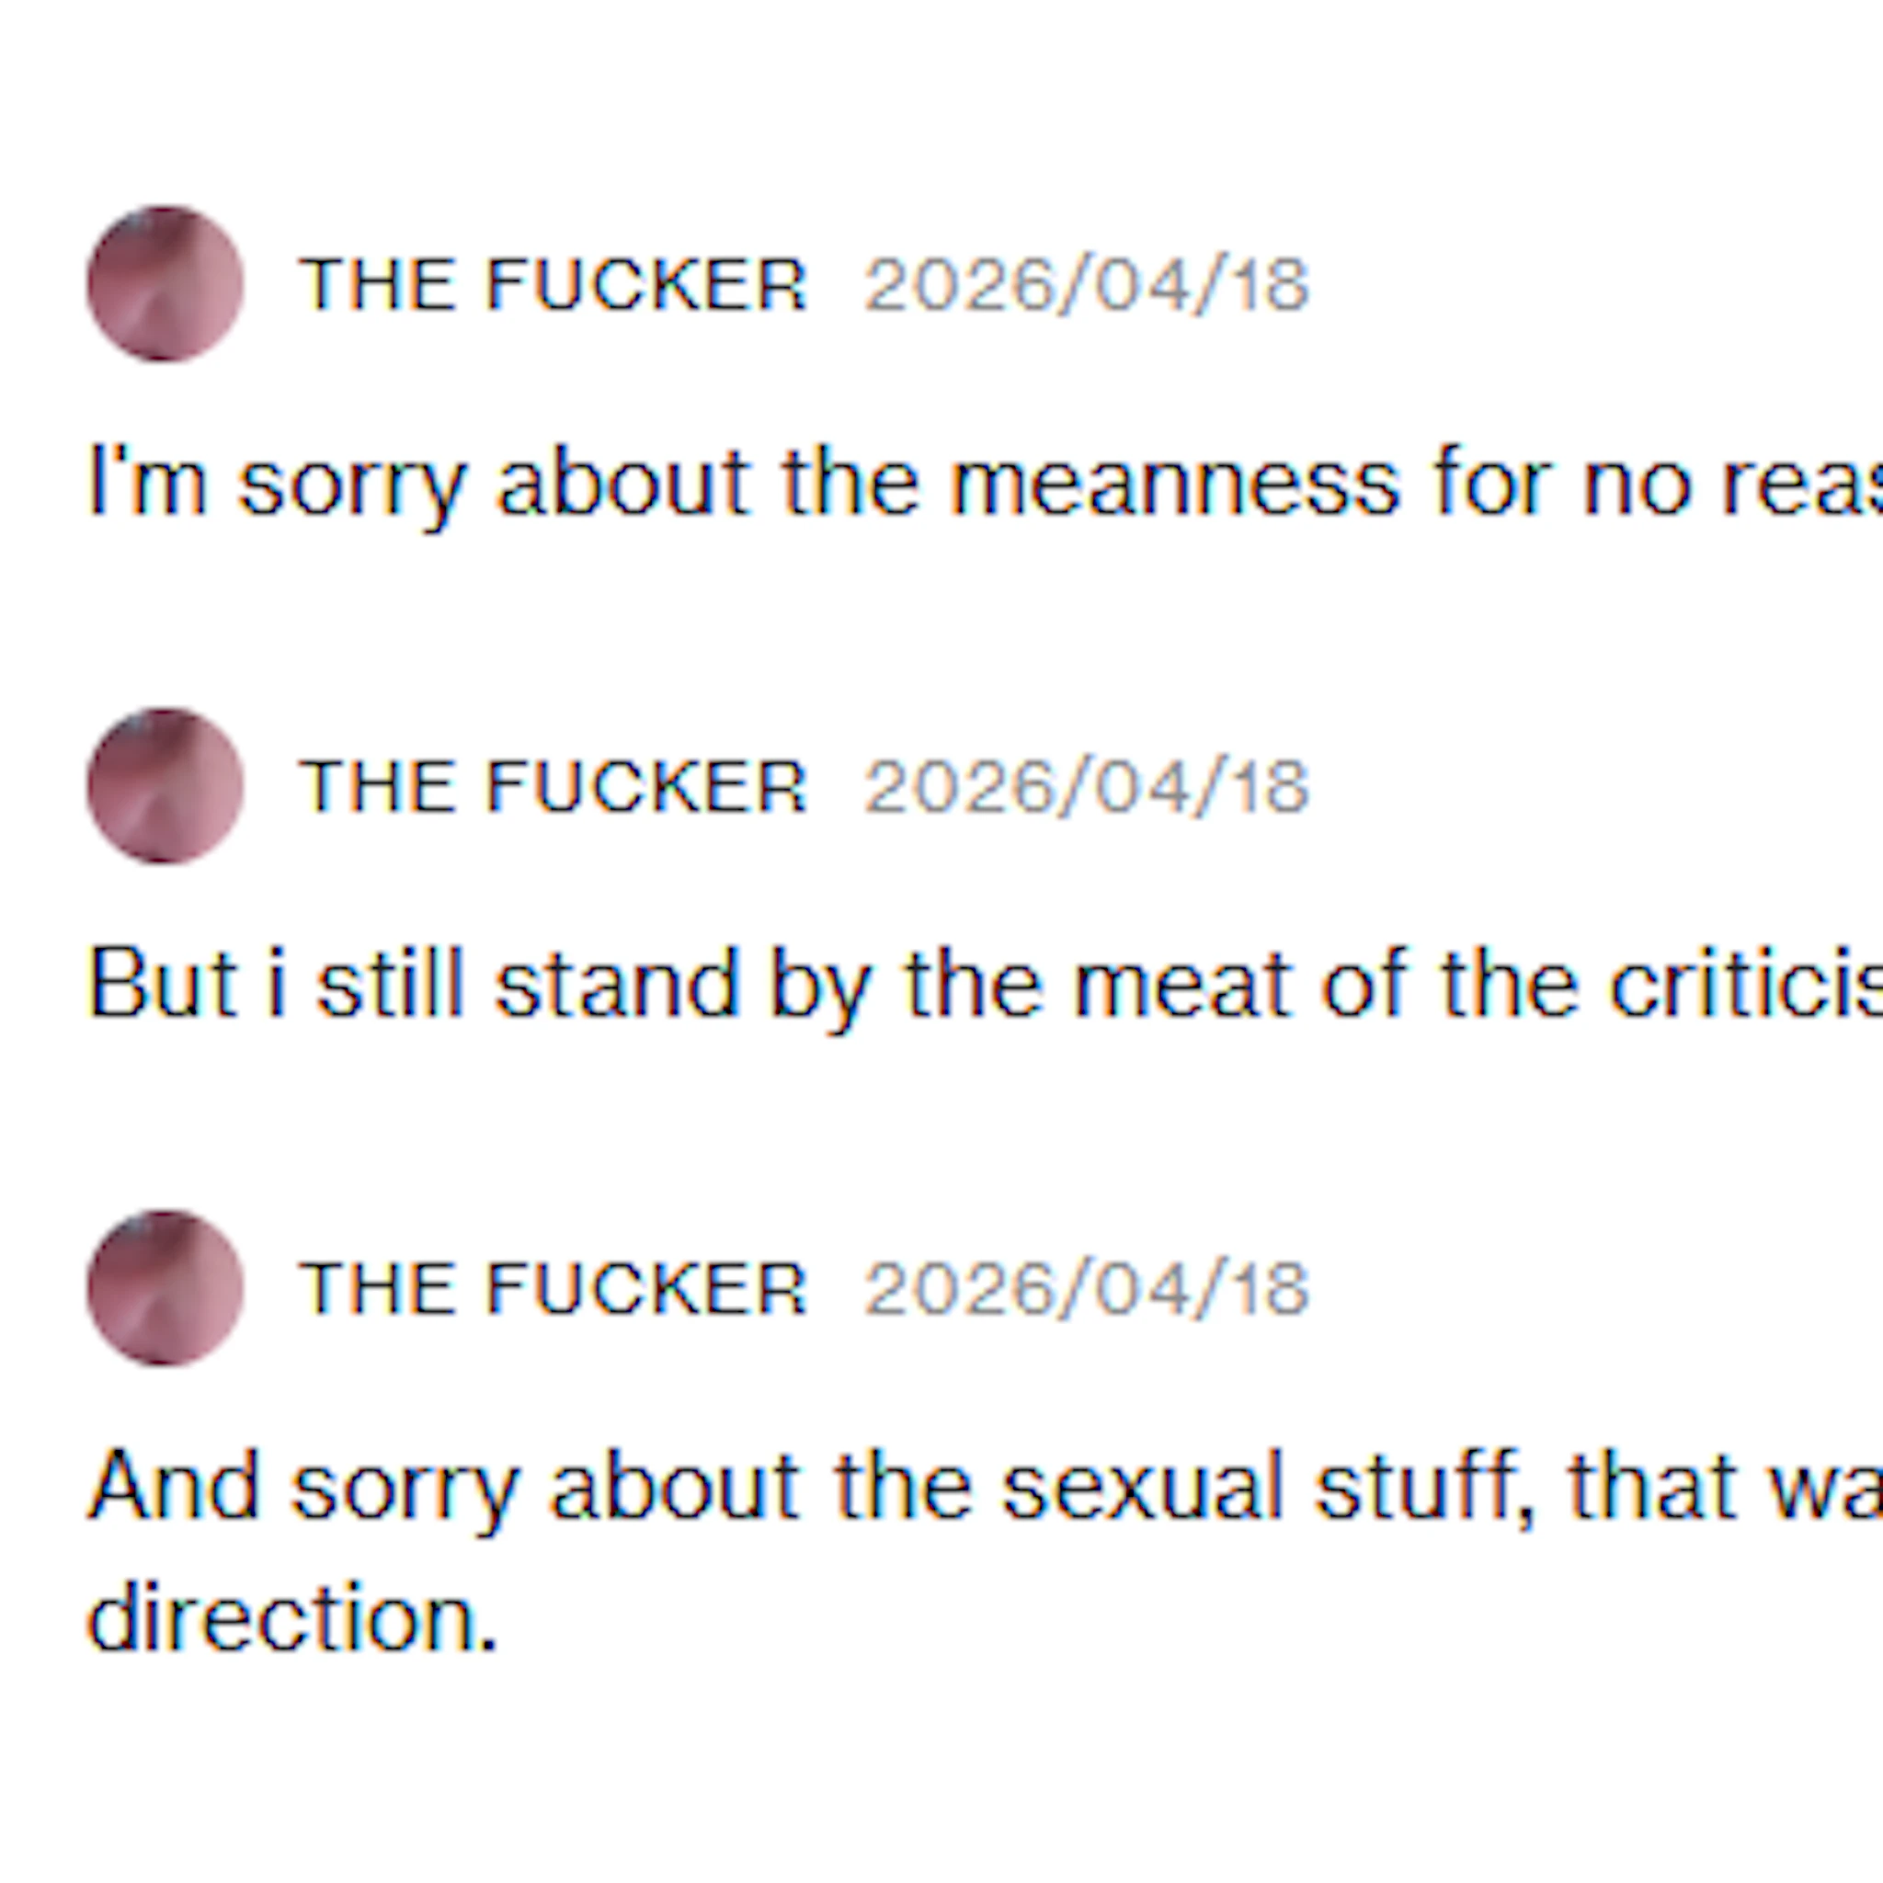The height and width of the screenshot is (1883, 1883).
Task: Click the second message's 2026/04/18 timestamp
Action: pyautogui.click(x=1086, y=786)
